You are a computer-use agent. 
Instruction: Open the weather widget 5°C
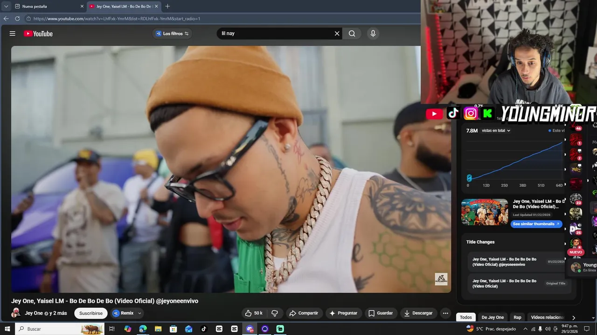tap(491, 329)
